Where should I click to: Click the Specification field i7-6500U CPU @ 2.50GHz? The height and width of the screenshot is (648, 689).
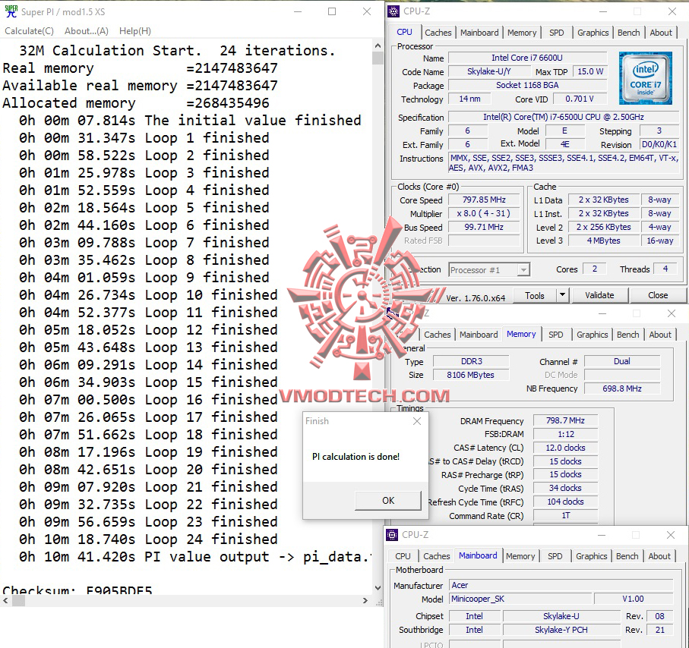pyautogui.click(x=564, y=117)
